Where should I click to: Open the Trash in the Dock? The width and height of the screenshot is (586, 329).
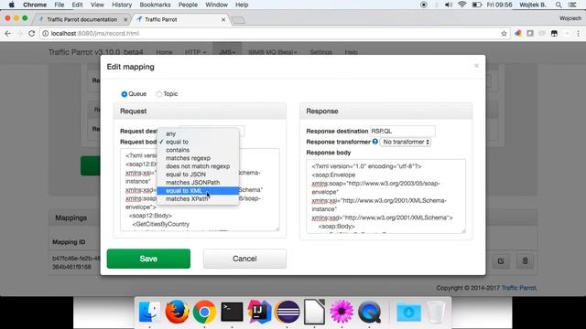tap(436, 312)
